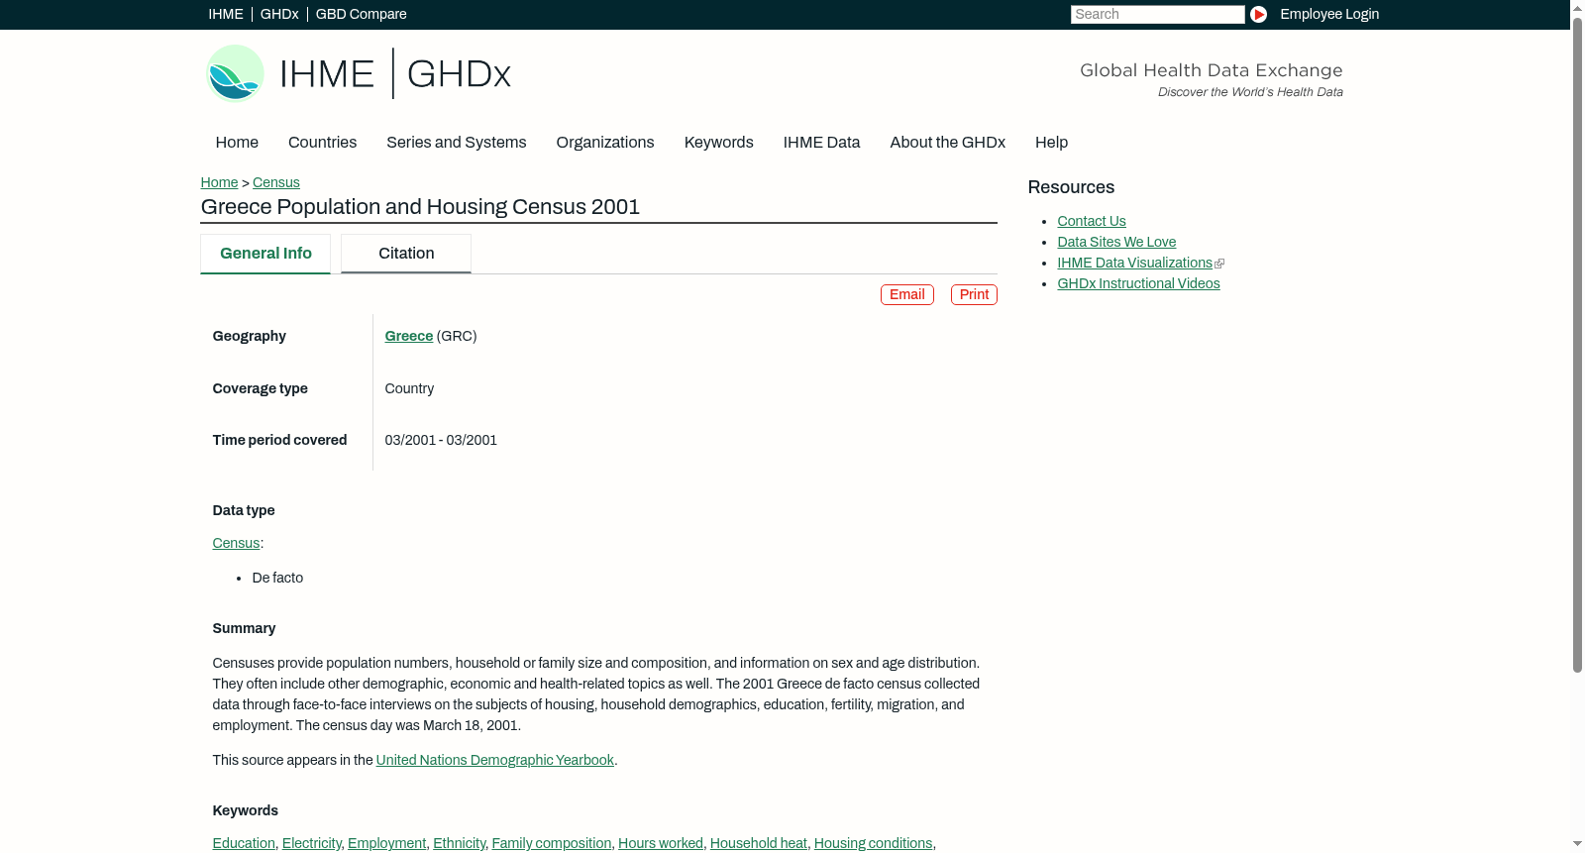This screenshot has width=1585, height=853.
Task: Open the Greece geography link
Action: click(409, 336)
